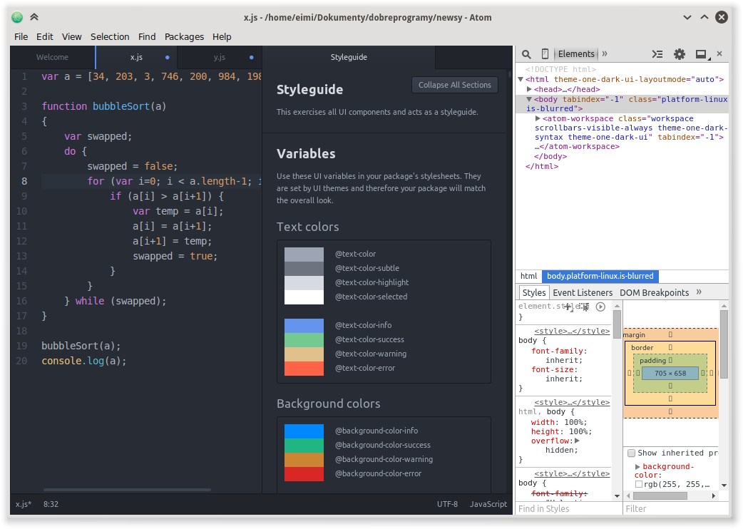This screenshot has width=743, height=529.
Task: Enable Show inherited properties checkbox
Action: click(631, 453)
